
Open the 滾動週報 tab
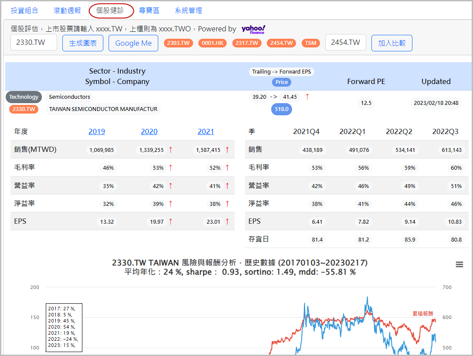67,10
